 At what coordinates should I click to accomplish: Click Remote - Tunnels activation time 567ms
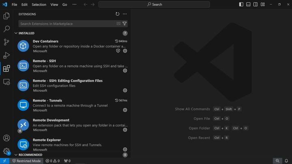(x=121, y=100)
